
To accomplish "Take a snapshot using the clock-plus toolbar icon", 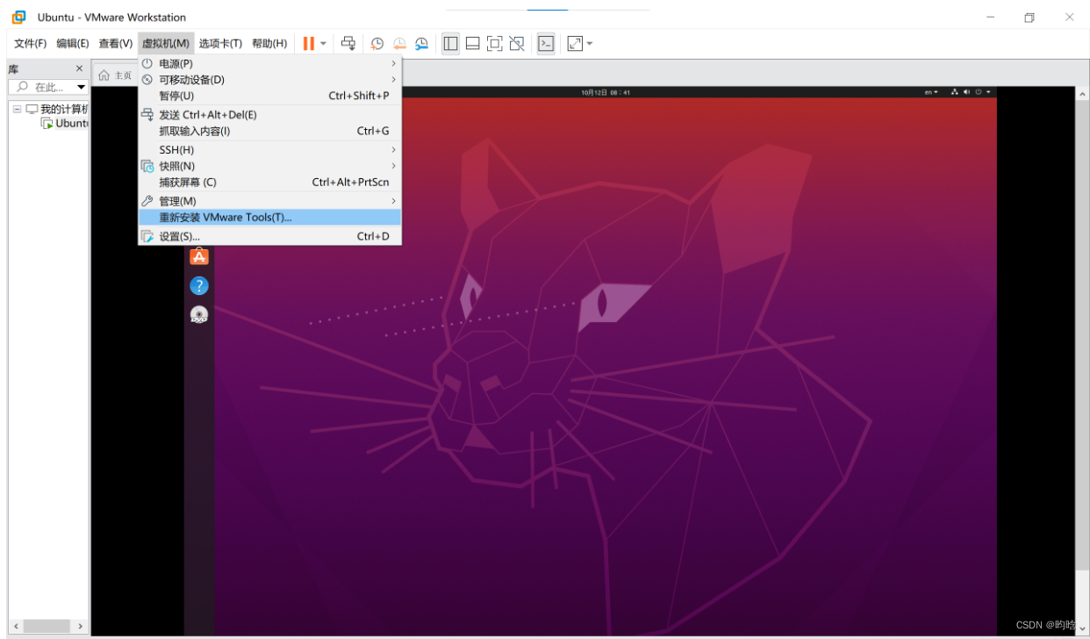I will click(376, 43).
